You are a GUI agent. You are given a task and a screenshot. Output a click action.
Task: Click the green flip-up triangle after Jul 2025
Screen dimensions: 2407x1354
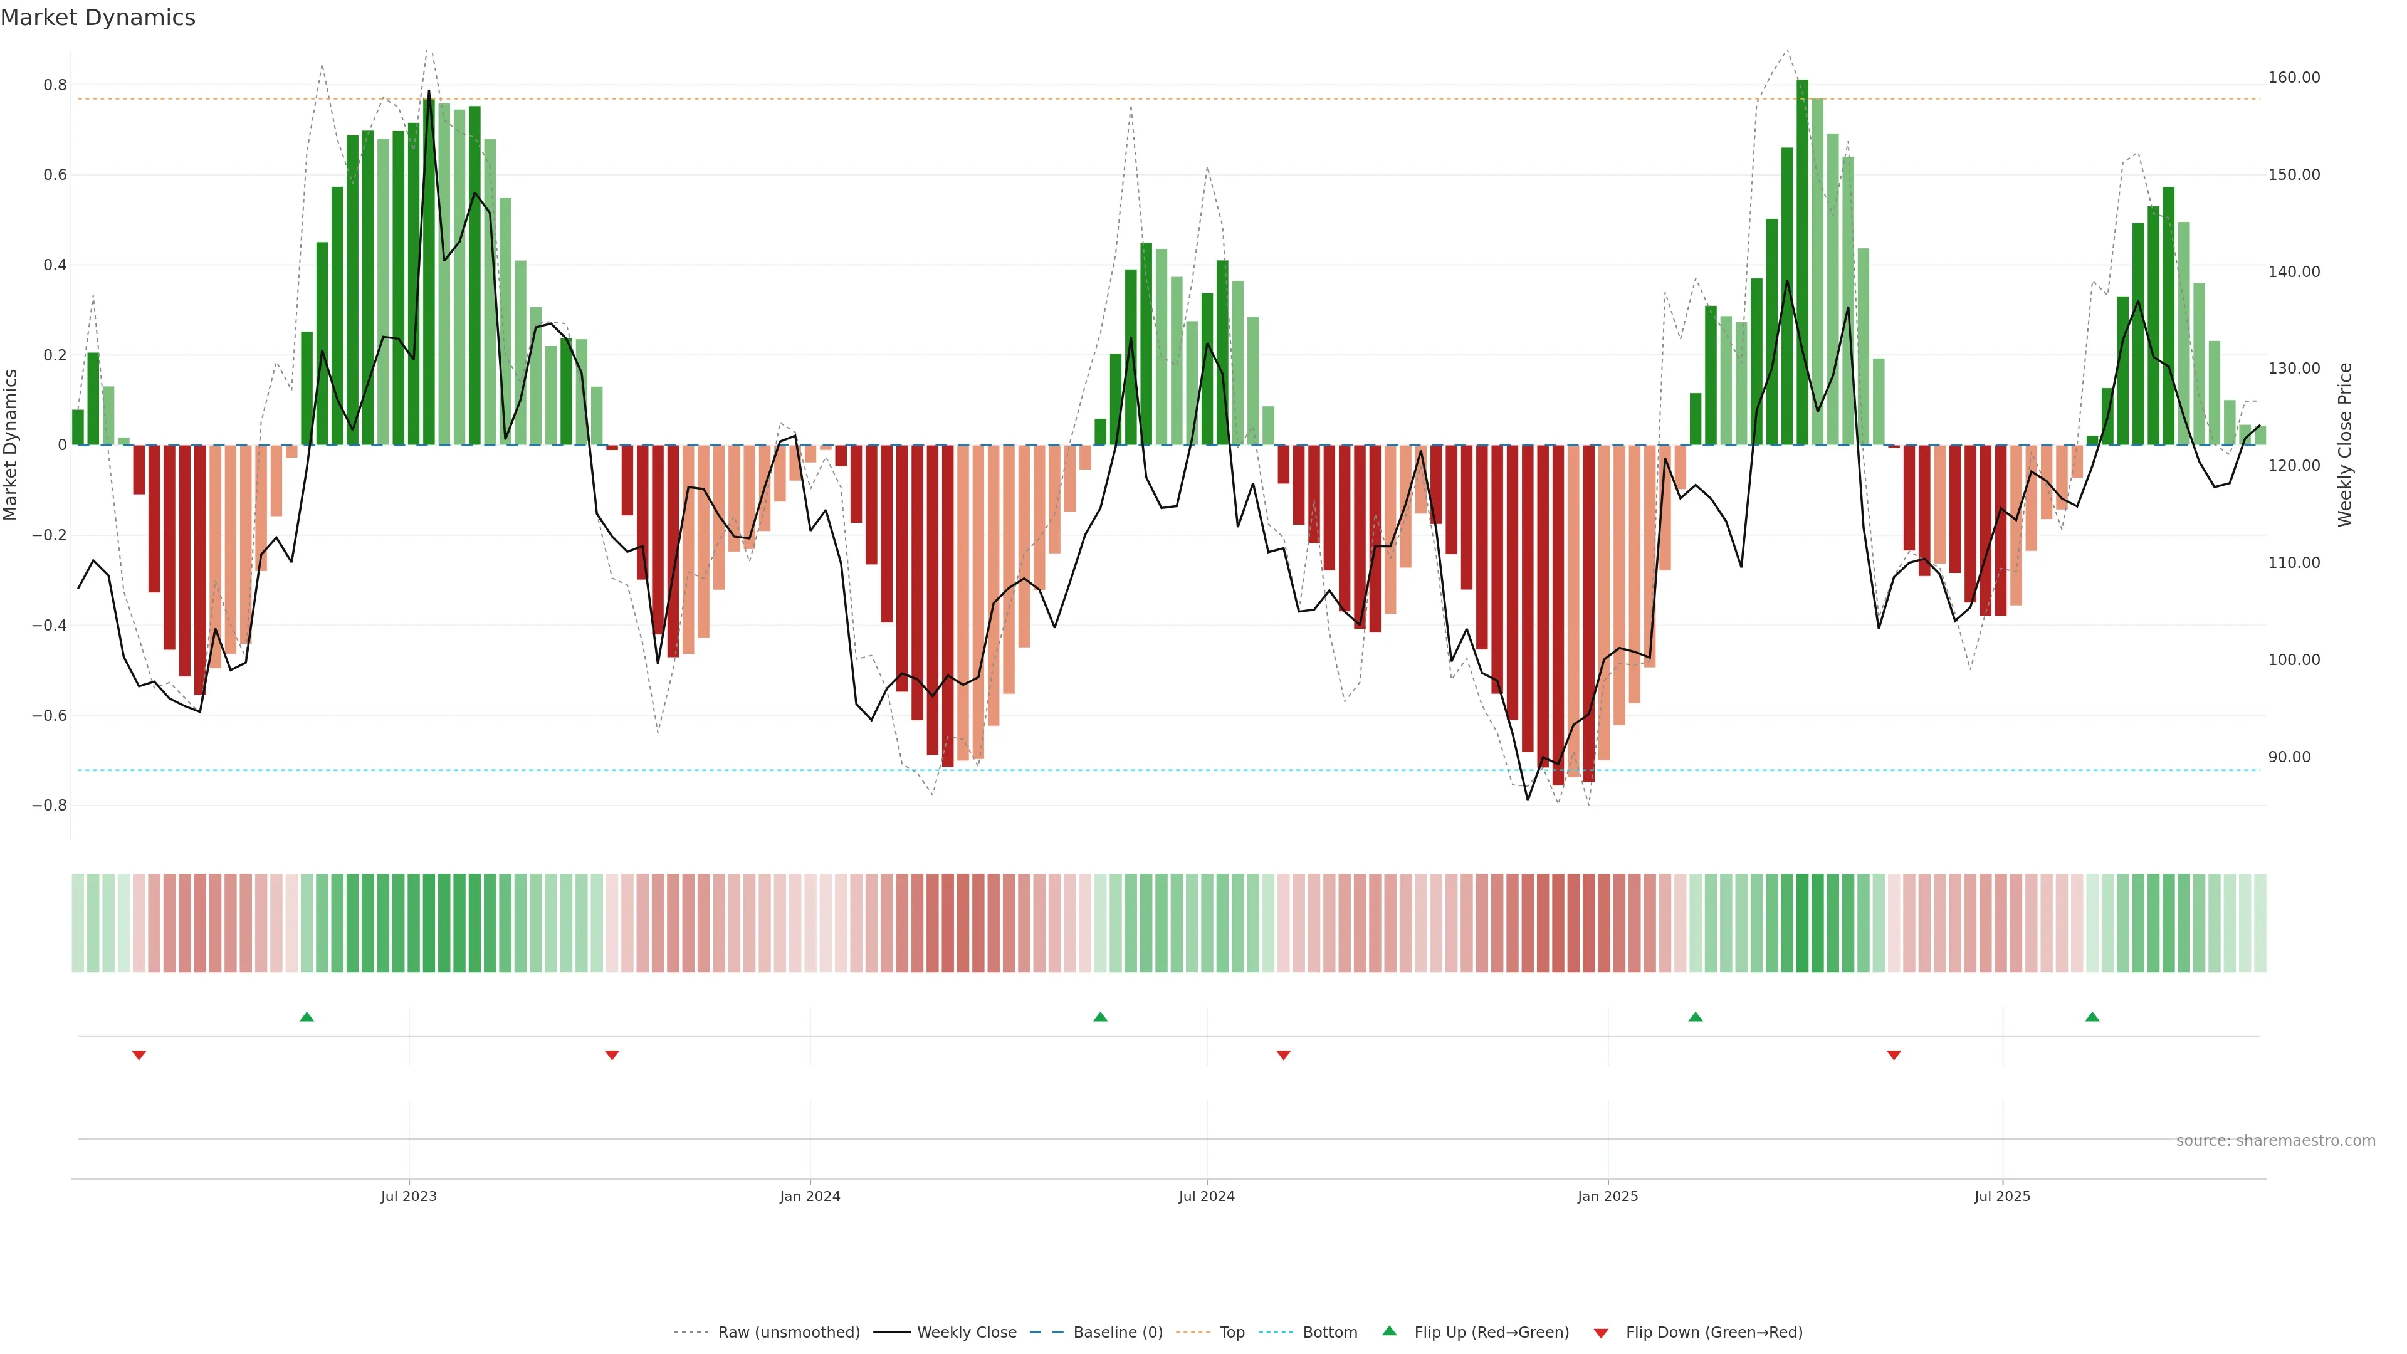[2092, 1017]
